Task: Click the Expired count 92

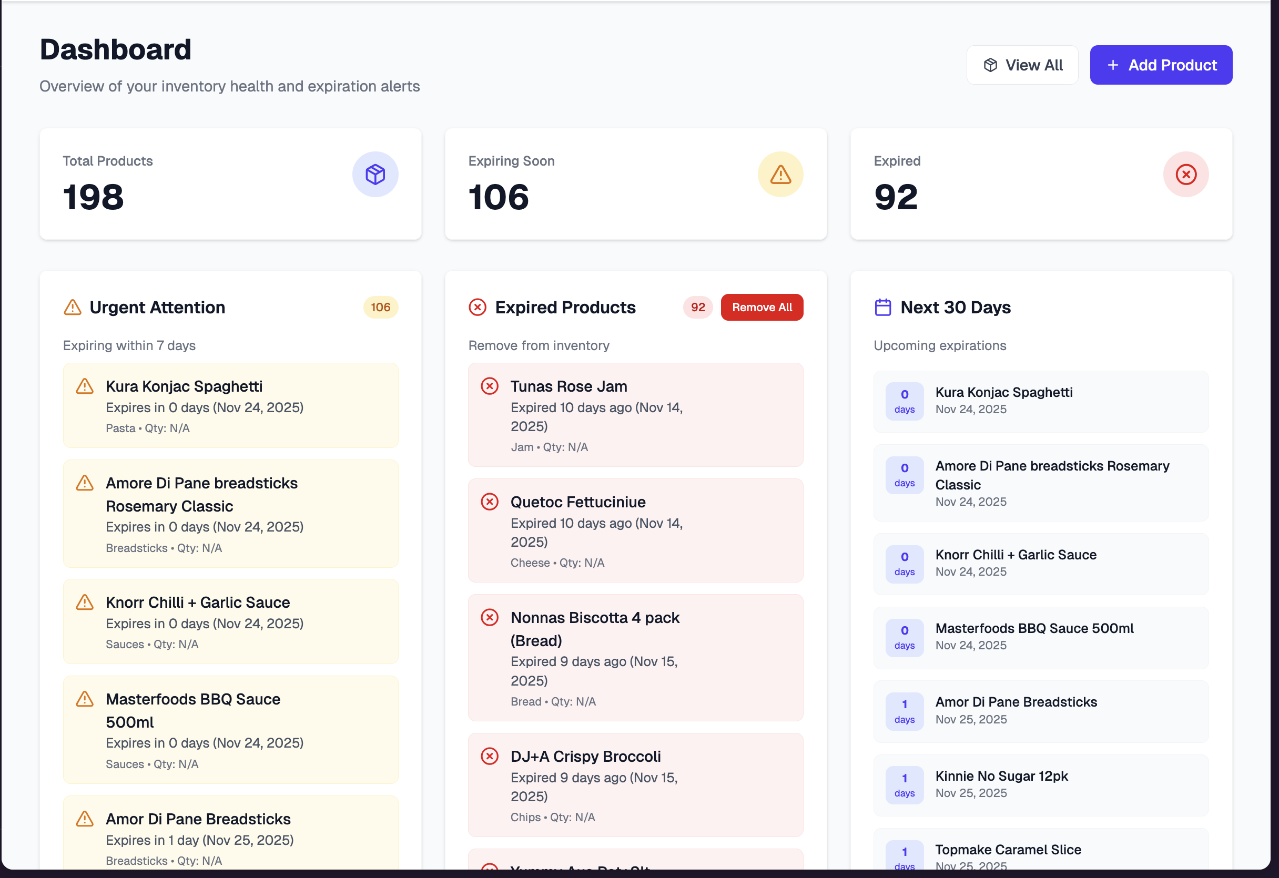Action: pyautogui.click(x=896, y=197)
